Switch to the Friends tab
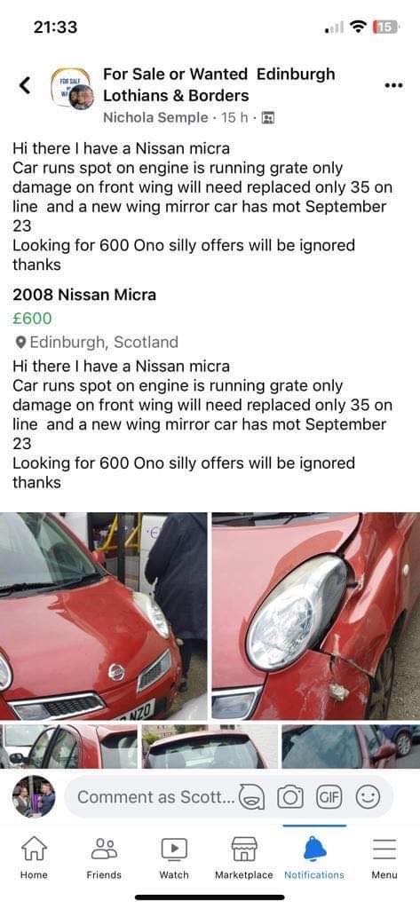 point(104,858)
